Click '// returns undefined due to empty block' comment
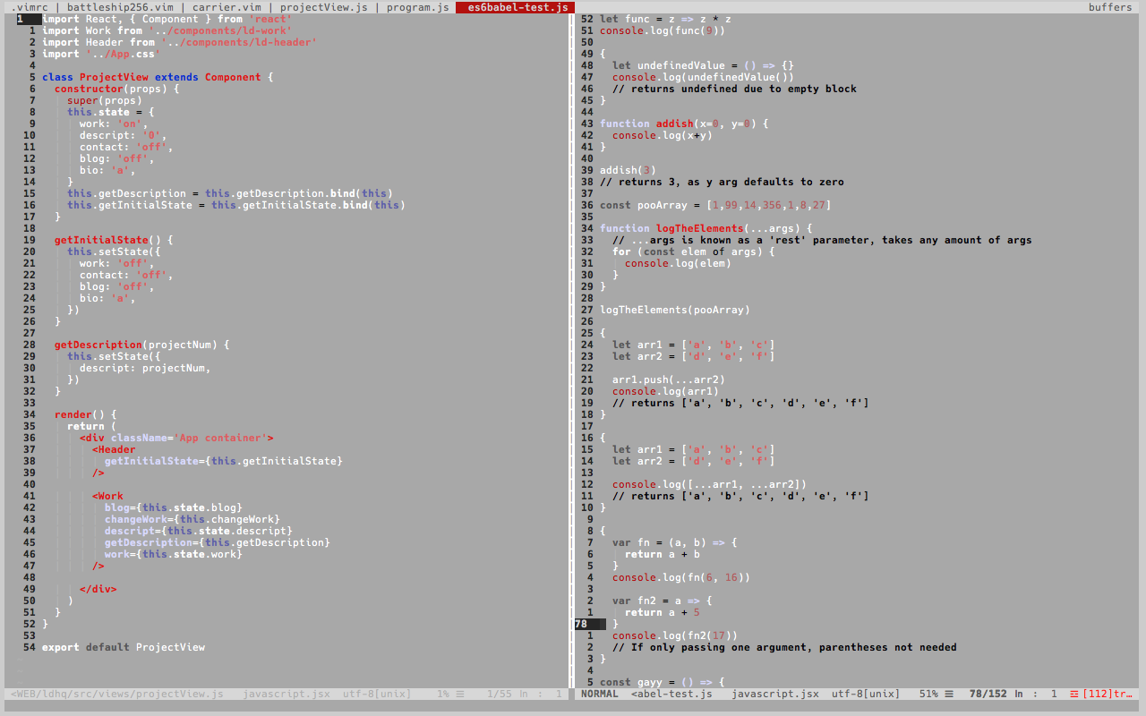The image size is (1146, 716). (734, 89)
